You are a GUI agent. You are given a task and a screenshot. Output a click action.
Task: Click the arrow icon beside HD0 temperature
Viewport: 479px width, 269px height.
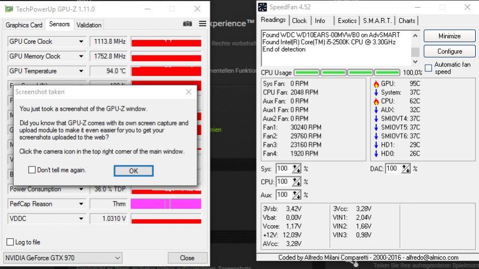[x=376, y=153]
